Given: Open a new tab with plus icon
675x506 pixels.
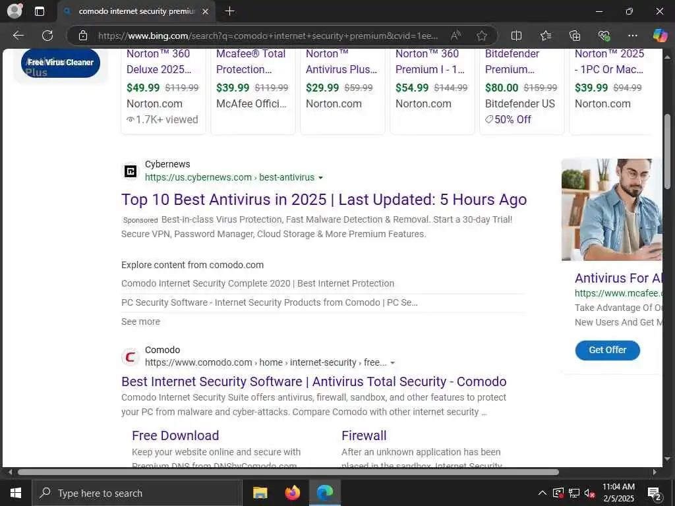Looking at the screenshot, I should pyautogui.click(x=230, y=11).
